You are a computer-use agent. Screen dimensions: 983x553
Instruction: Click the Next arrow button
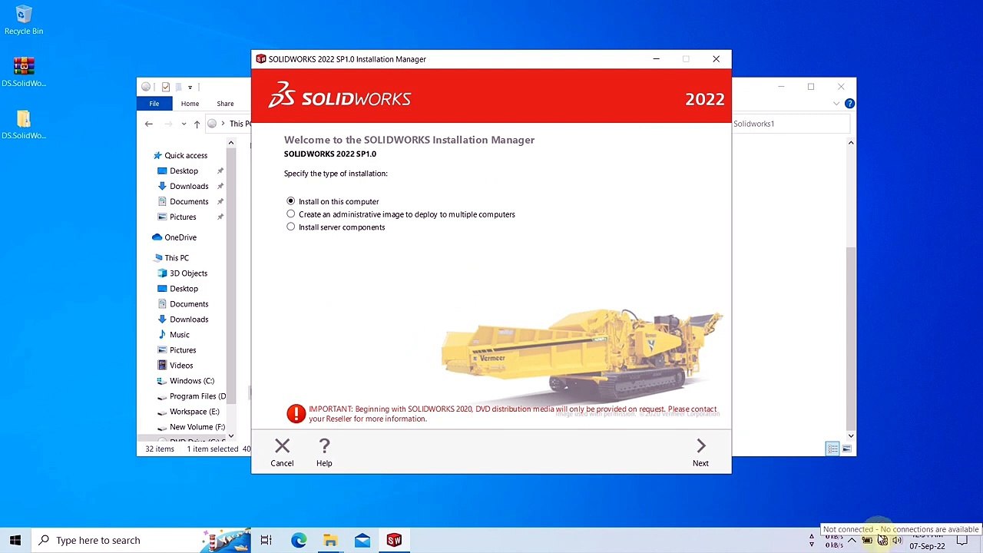(x=700, y=452)
